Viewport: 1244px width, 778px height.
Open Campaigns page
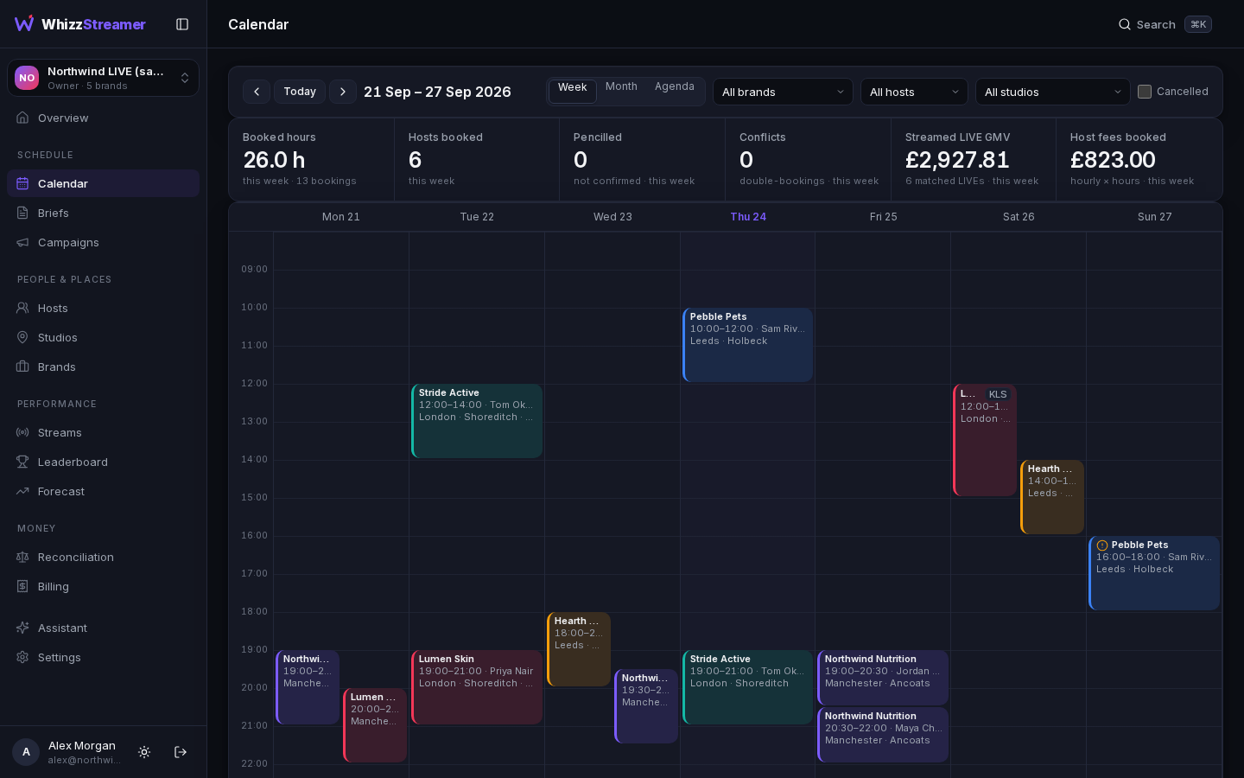103,242
